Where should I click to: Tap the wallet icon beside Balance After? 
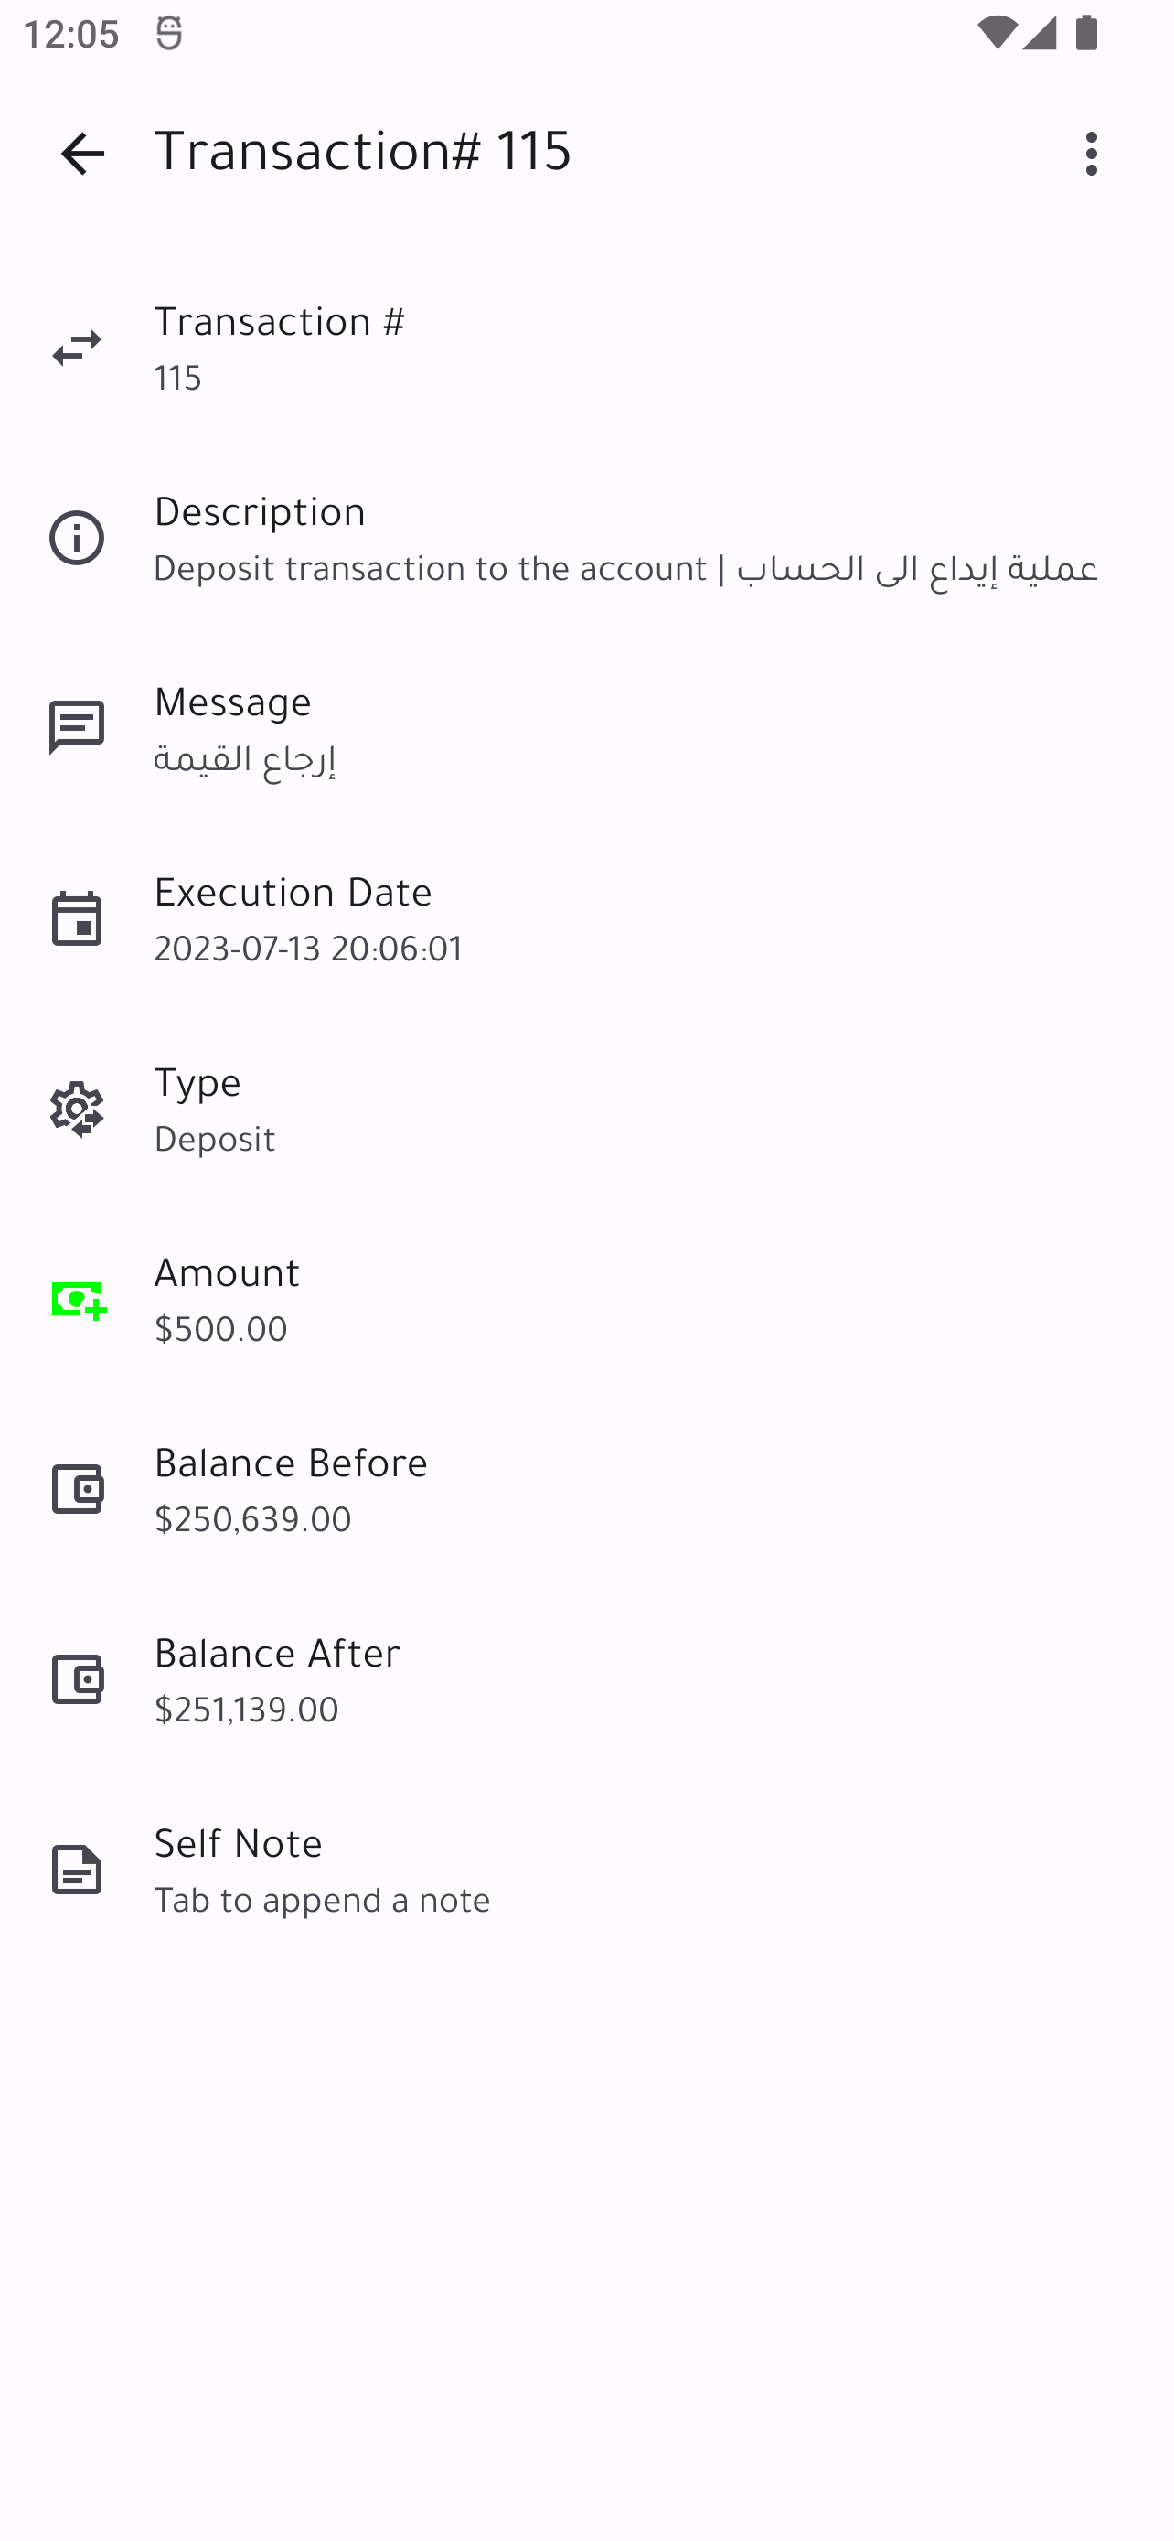pos(77,1680)
